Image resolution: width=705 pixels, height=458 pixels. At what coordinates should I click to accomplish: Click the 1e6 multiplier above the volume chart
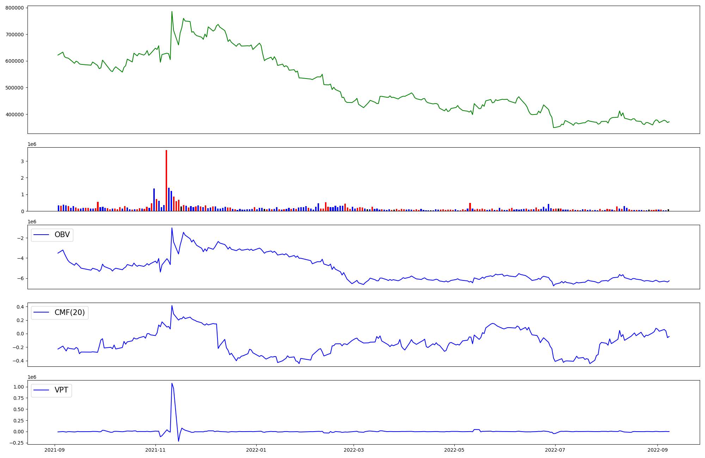pos(32,144)
